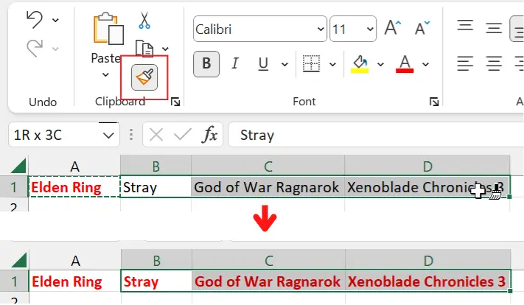Select column D header in upper sheet
Screen dimensions: 524x305
pyautogui.click(x=427, y=166)
